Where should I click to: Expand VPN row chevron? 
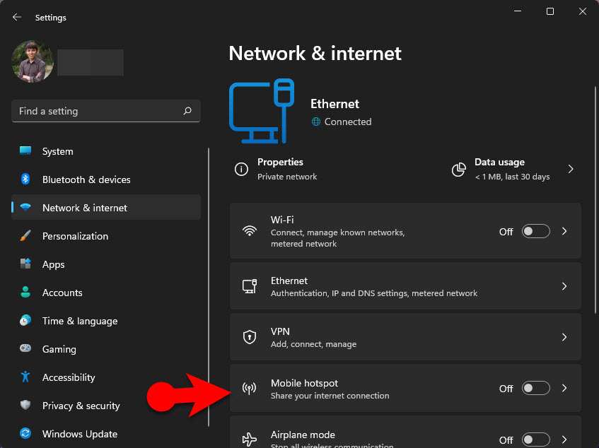564,337
